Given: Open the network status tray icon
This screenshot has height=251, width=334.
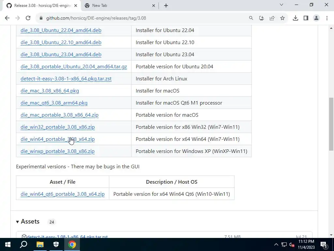Looking at the screenshot, I should pos(284,244).
